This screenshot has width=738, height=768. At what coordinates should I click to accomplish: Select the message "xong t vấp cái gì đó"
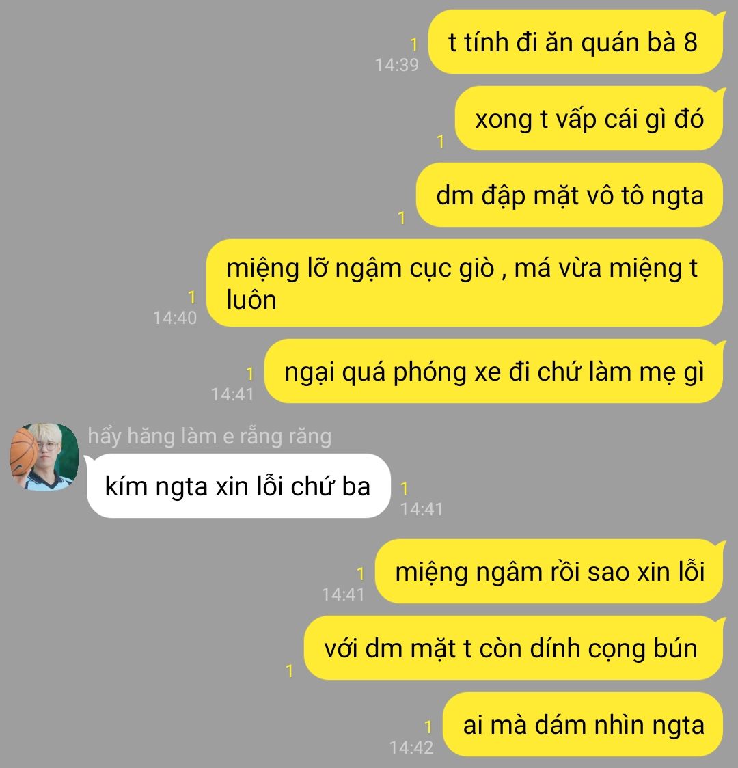590,118
